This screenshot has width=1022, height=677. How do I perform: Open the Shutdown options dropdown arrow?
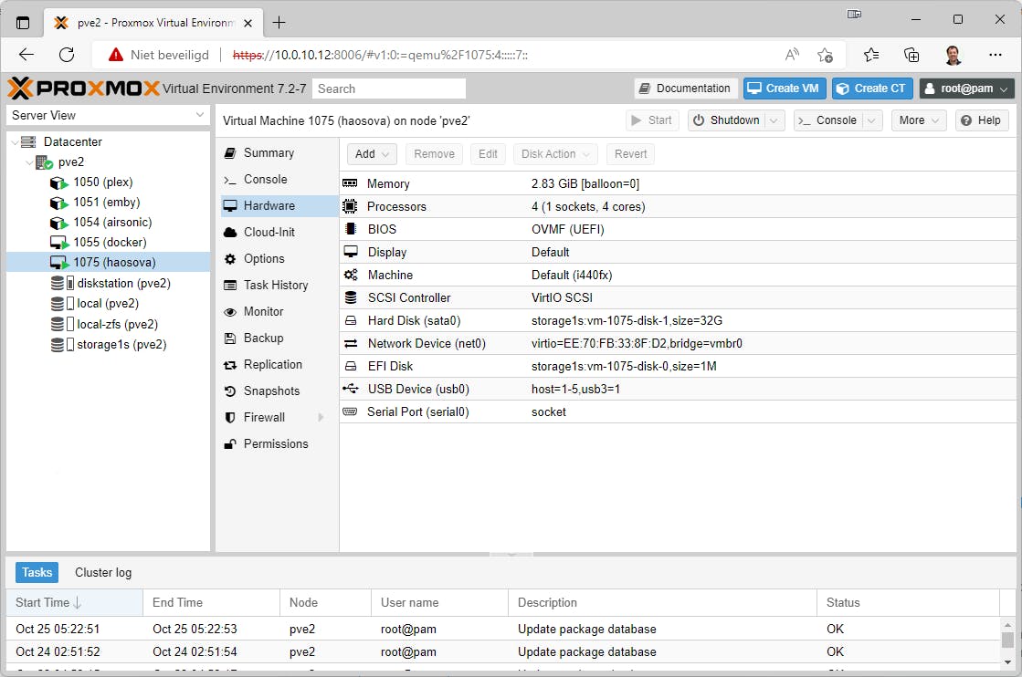[774, 120]
